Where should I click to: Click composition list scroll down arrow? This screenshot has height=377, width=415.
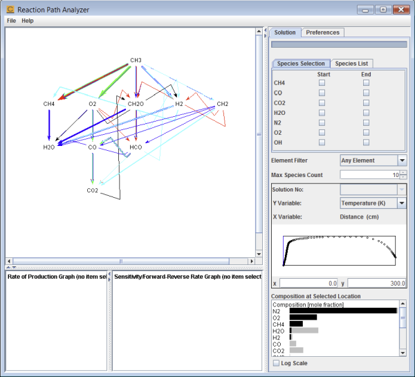pos(403,353)
